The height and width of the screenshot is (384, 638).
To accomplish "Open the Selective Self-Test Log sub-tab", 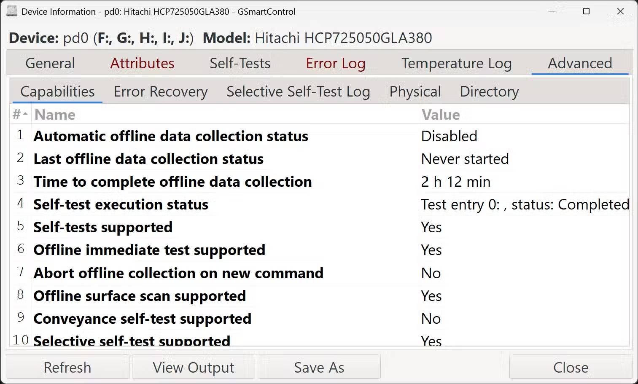I will click(298, 91).
